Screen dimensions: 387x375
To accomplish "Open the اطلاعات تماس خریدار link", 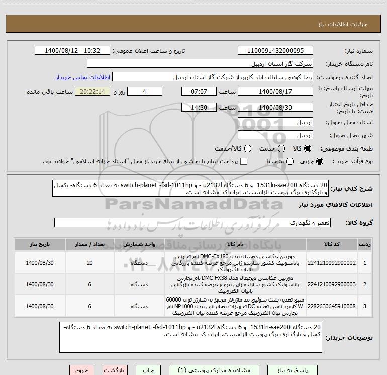I will pos(83,77).
